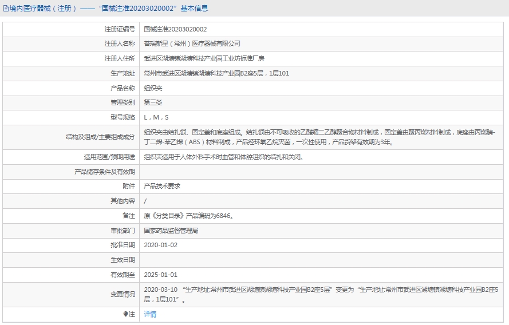Click the document icon in the page header
The image size is (509, 325).
(5, 9)
